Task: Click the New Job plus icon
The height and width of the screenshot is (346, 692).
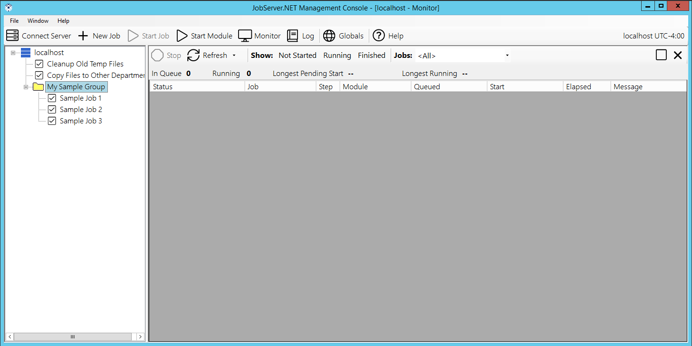Action: pyautogui.click(x=83, y=36)
